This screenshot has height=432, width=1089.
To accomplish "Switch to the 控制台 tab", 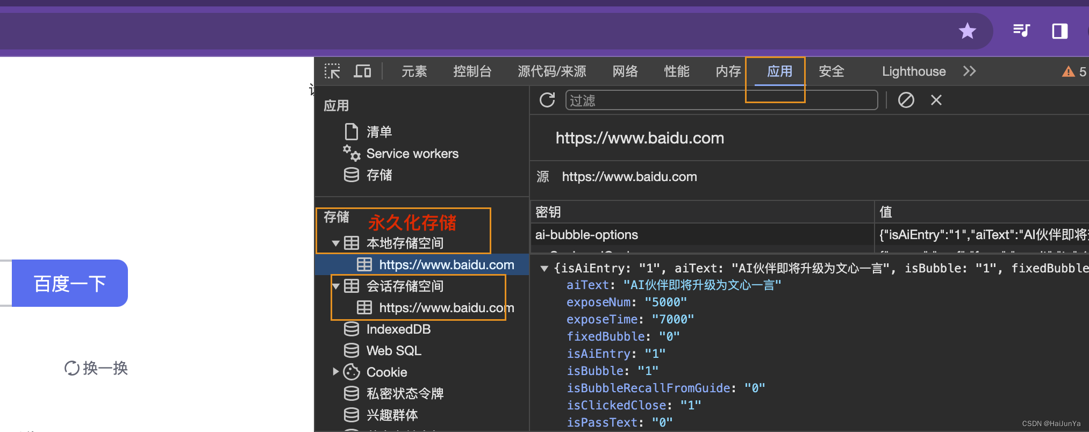I will pos(472,71).
